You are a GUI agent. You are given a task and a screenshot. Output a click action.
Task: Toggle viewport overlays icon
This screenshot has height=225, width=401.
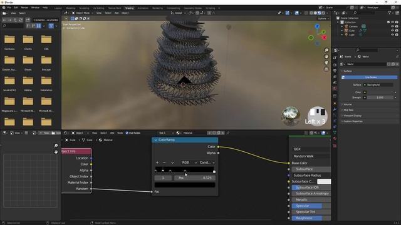tap(296, 12)
